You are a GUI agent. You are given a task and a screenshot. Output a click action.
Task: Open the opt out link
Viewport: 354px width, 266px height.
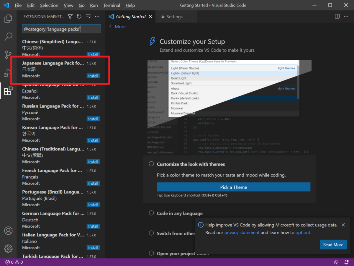[x=303, y=233]
